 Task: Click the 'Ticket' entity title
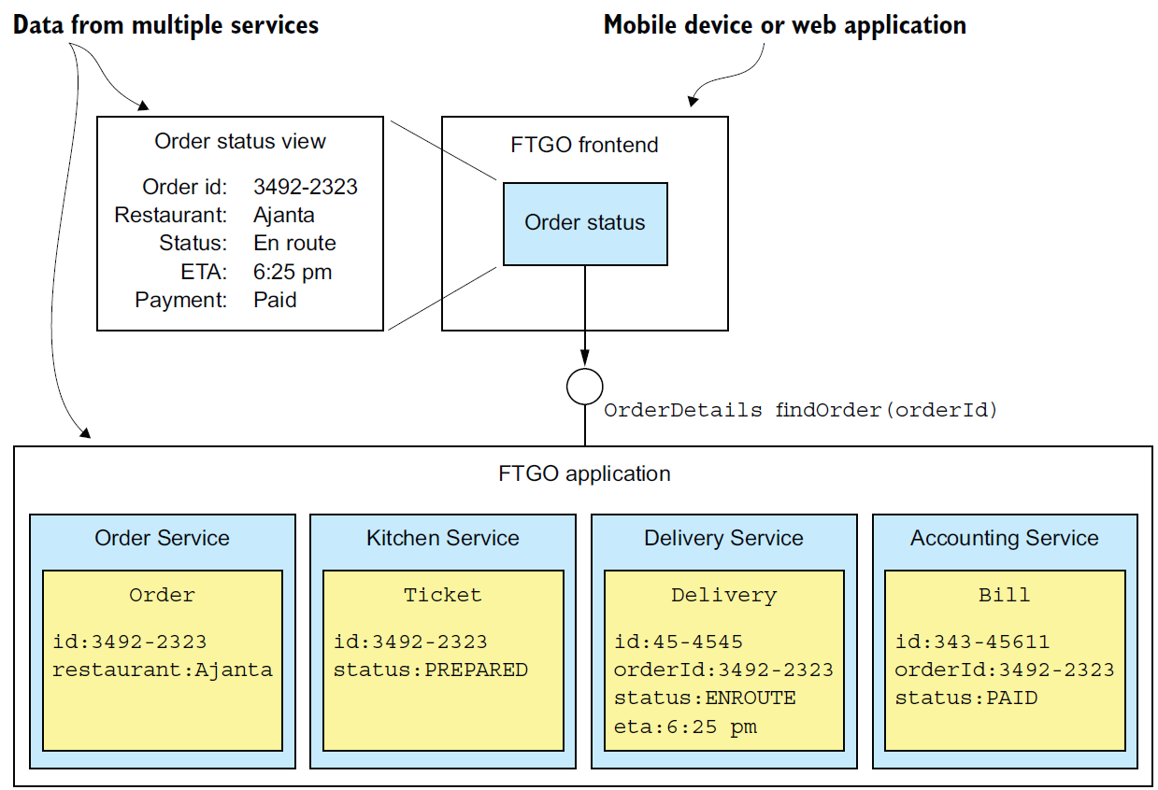(443, 595)
